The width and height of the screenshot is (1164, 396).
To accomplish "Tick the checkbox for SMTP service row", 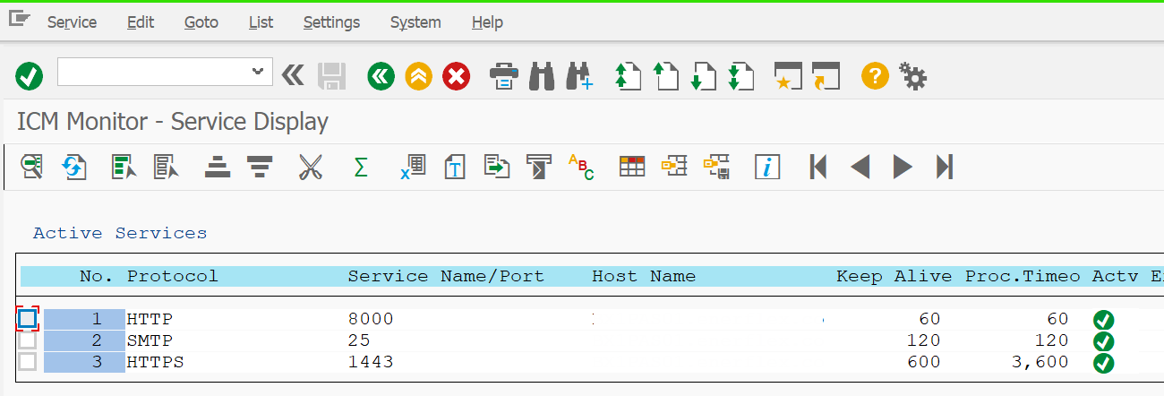I will [28, 340].
